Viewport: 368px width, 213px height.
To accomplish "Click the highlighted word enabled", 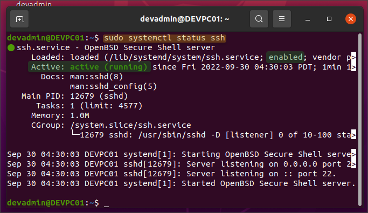I will (286, 57).
